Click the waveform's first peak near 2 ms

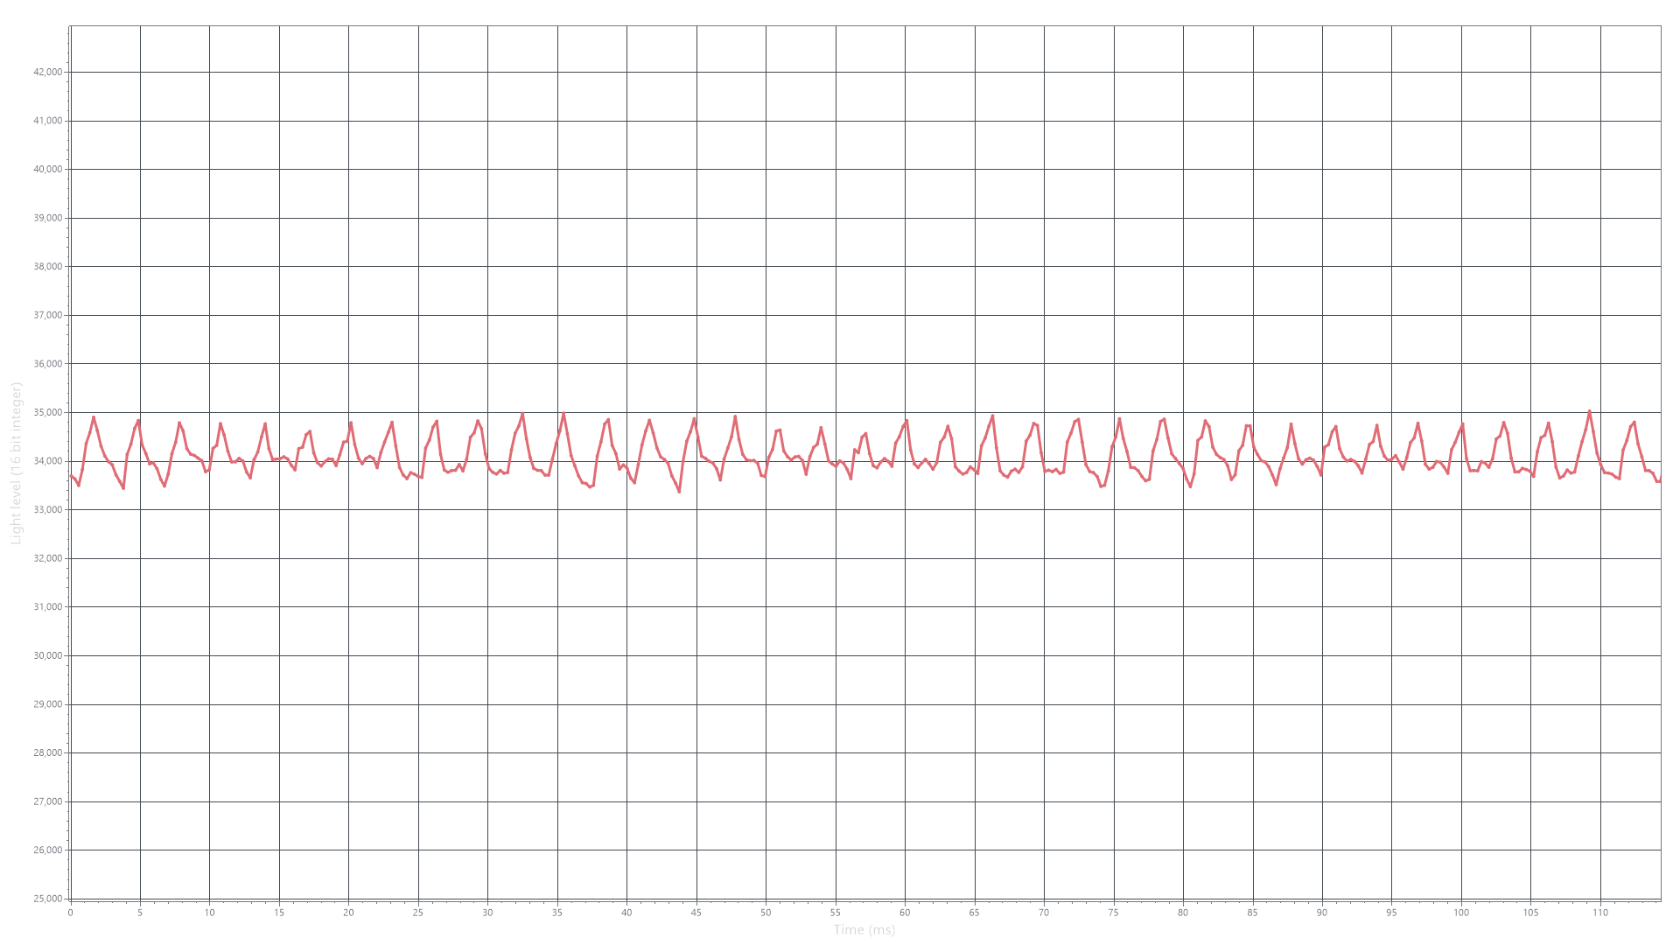(94, 417)
